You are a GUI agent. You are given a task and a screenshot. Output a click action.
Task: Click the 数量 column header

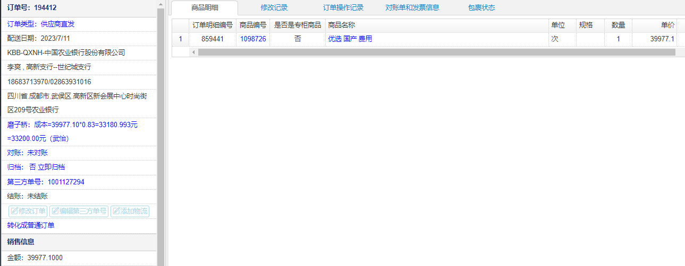618,25
